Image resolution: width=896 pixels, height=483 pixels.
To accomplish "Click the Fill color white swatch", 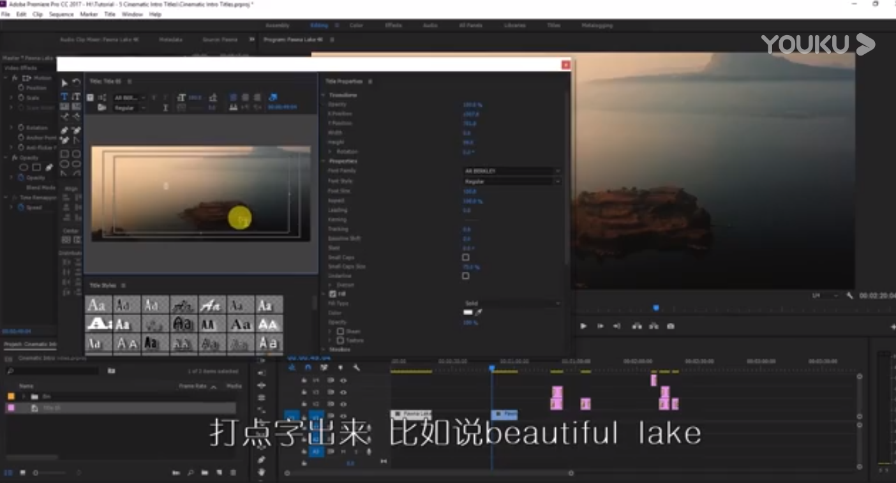I will (468, 313).
